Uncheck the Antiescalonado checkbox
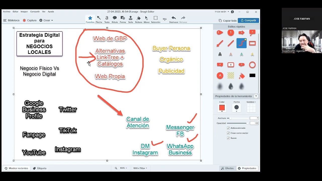 [x=228, y=128]
